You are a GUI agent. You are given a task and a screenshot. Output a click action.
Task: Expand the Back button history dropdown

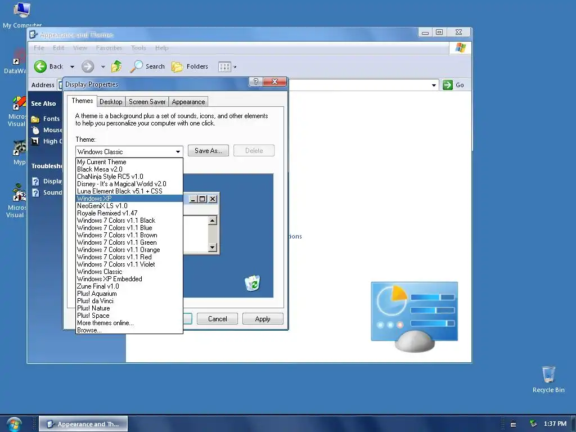coord(73,67)
